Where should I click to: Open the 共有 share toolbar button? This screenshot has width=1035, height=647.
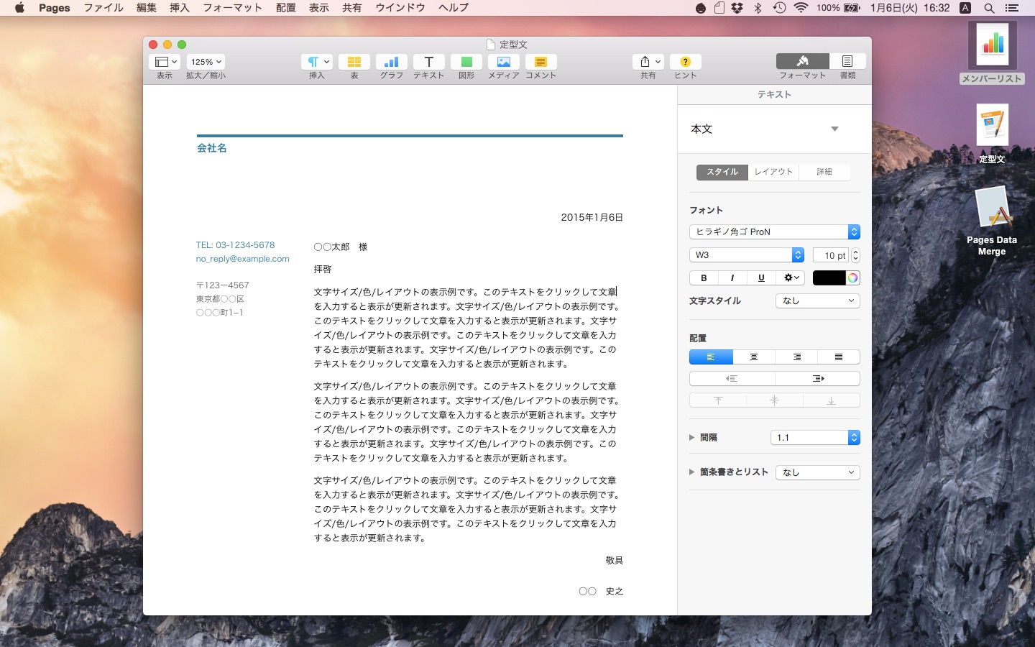coord(648,62)
